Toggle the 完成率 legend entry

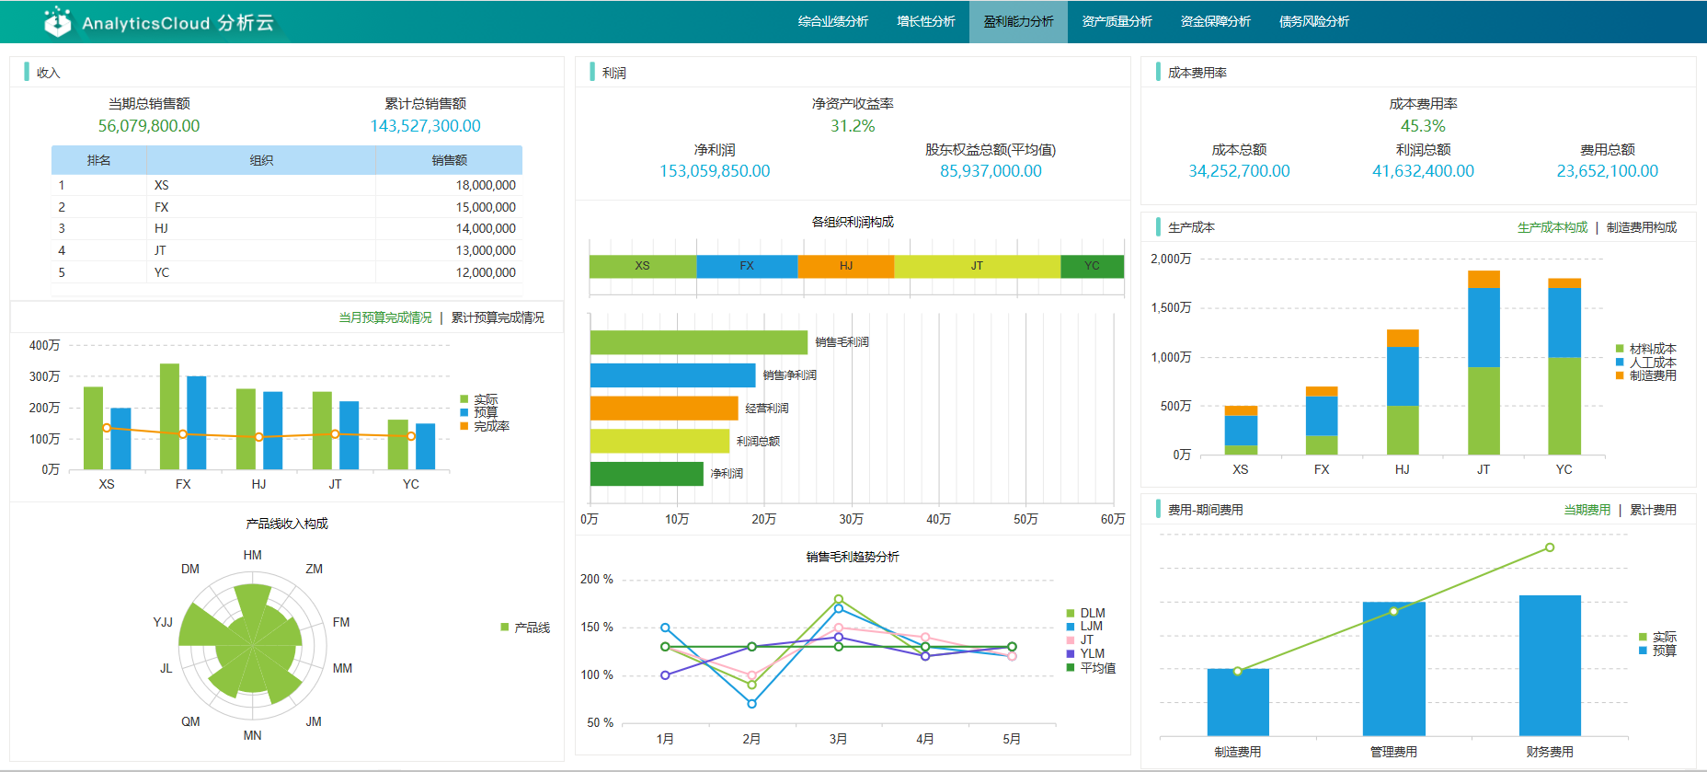(485, 426)
